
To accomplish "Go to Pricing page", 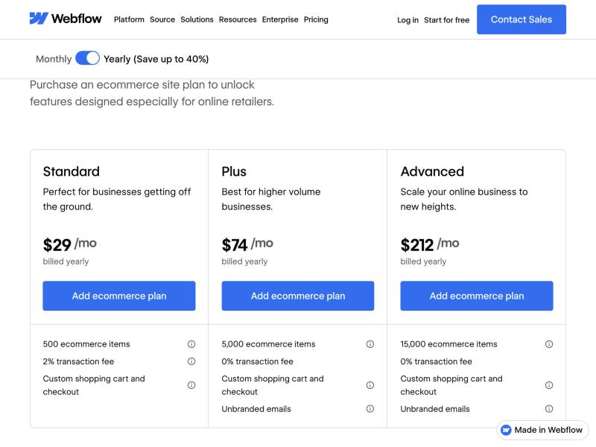I will click(316, 19).
